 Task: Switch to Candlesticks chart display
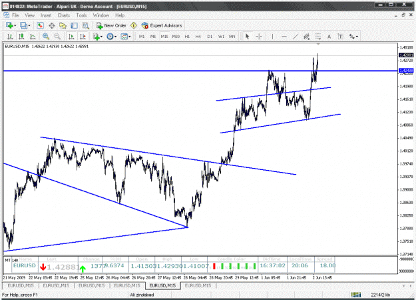pos(21,37)
